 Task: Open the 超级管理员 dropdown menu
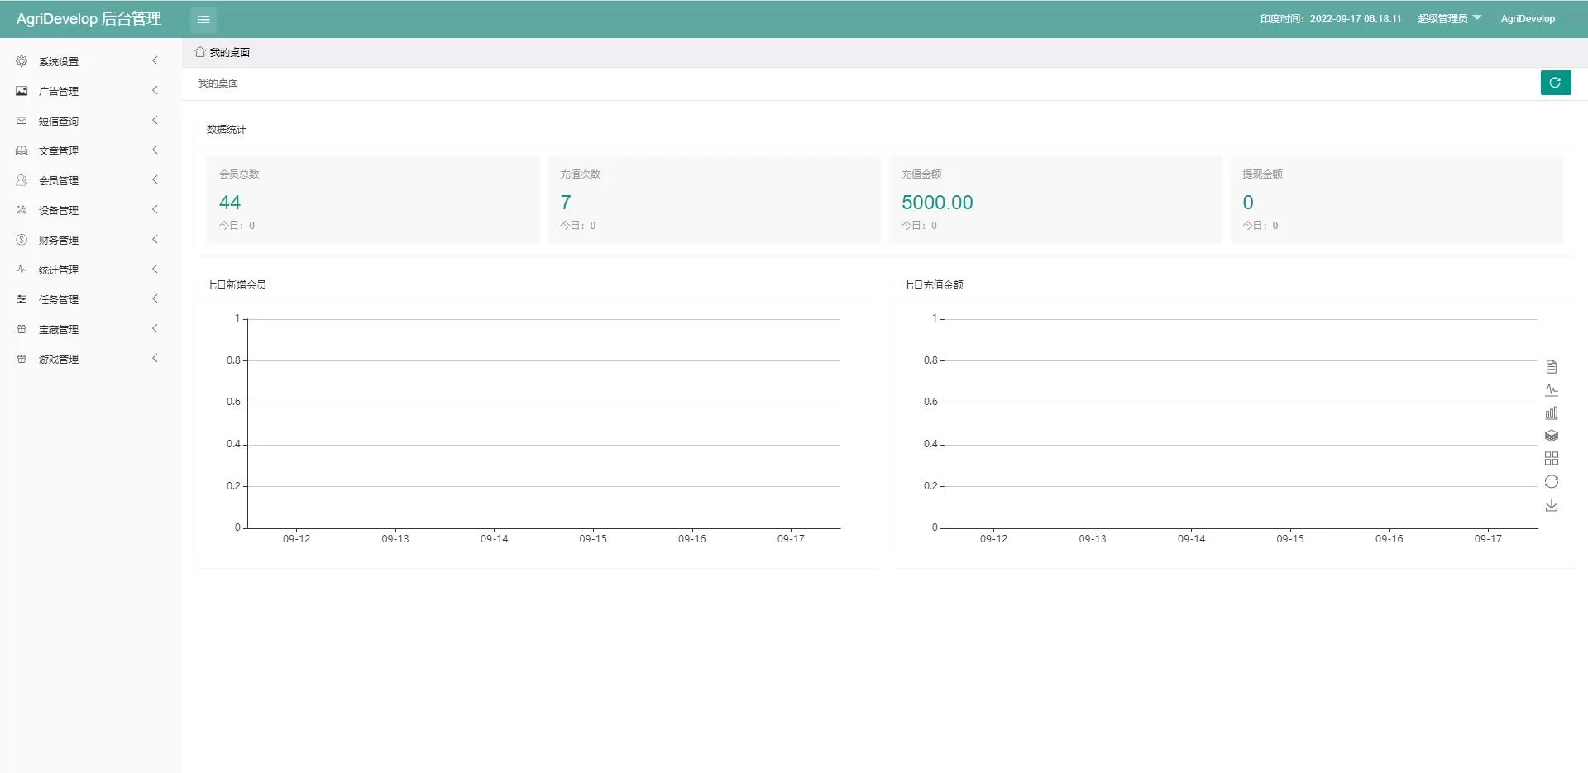click(1449, 19)
